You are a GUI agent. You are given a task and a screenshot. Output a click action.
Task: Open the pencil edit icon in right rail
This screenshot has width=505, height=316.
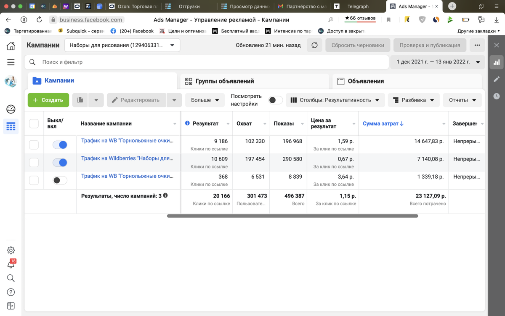tap(497, 79)
